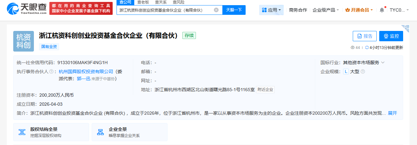Open the 开通会员 membership dropdown
The height and width of the screenshot is (145, 417).
point(359,10)
